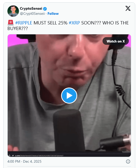Click the blue verified badge

click(x=45, y=9)
